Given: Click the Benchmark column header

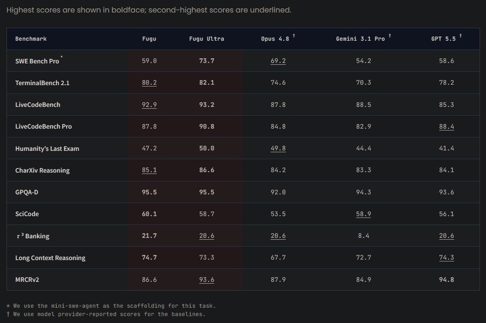Looking at the screenshot, I should point(31,39).
